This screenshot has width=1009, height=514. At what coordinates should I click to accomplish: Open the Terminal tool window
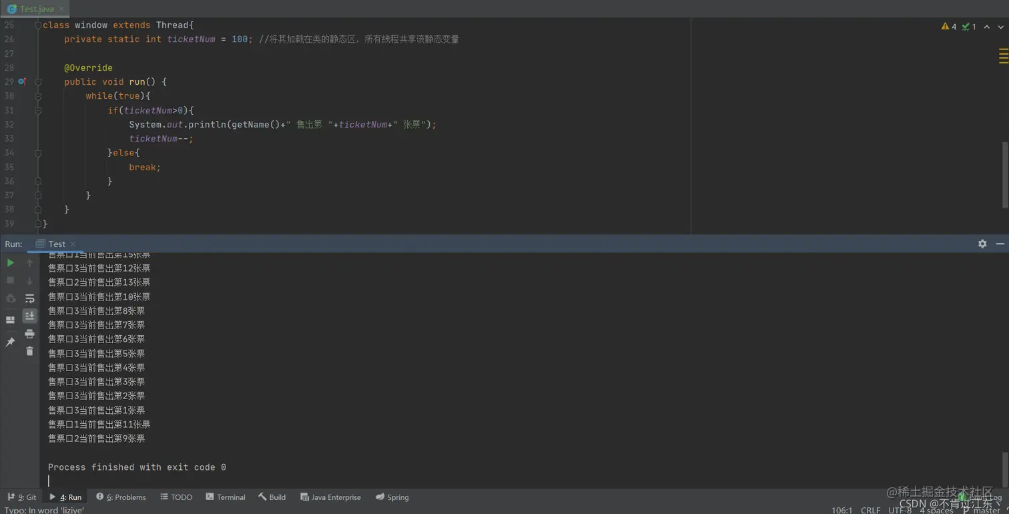[x=226, y=497]
